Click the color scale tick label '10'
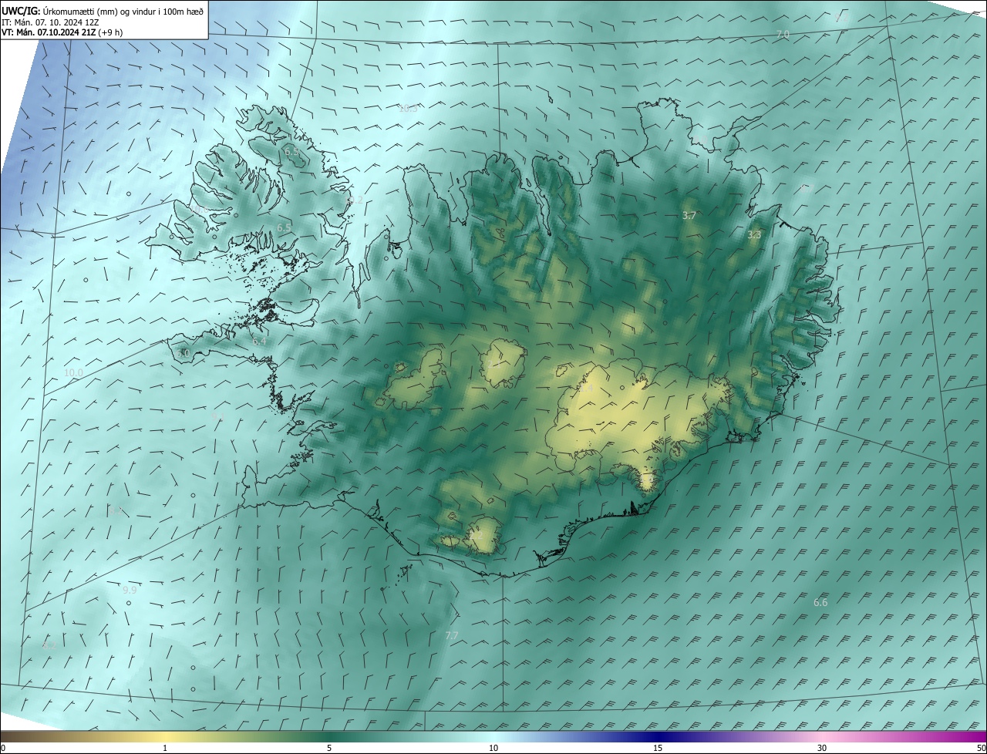987x754 pixels. [x=493, y=749]
